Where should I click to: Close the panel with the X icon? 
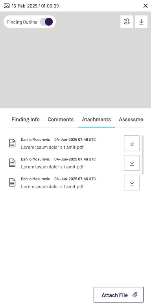(145, 6)
